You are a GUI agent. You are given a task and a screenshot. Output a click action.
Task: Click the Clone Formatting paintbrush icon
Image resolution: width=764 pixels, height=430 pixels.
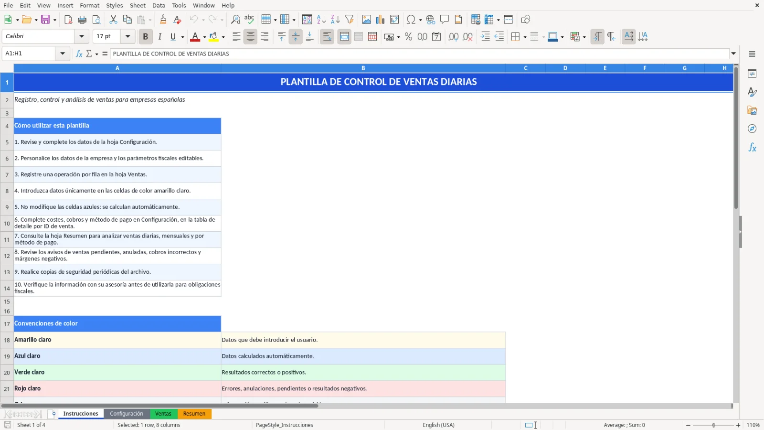(163, 20)
